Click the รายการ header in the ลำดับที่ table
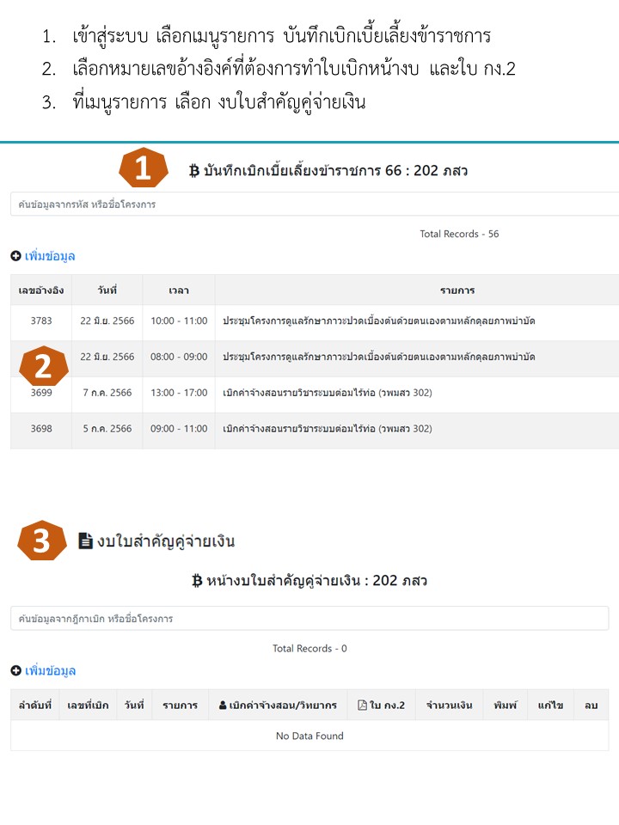619x825 pixels. (180, 705)
